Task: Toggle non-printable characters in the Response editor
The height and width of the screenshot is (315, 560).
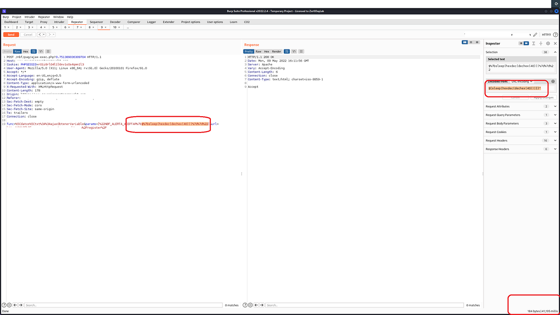Action: 294,51
